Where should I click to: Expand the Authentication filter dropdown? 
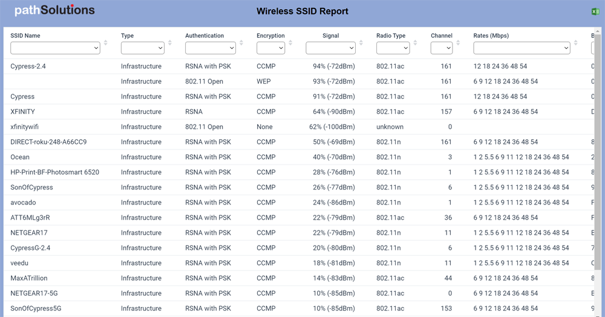tap(210, 48)
